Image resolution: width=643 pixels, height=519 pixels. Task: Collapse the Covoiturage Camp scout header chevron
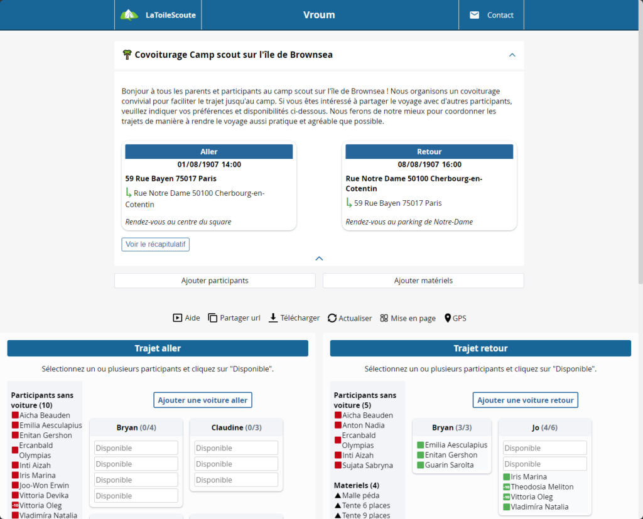[512, 55]
